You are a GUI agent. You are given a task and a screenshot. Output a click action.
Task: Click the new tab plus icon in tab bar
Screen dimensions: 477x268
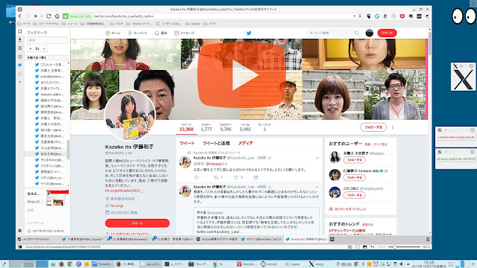332,240
